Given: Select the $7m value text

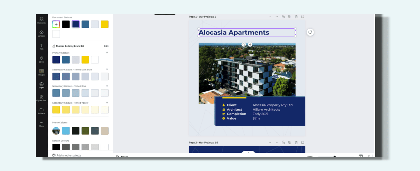Looking at the screenshot, I should pos(256,118).
